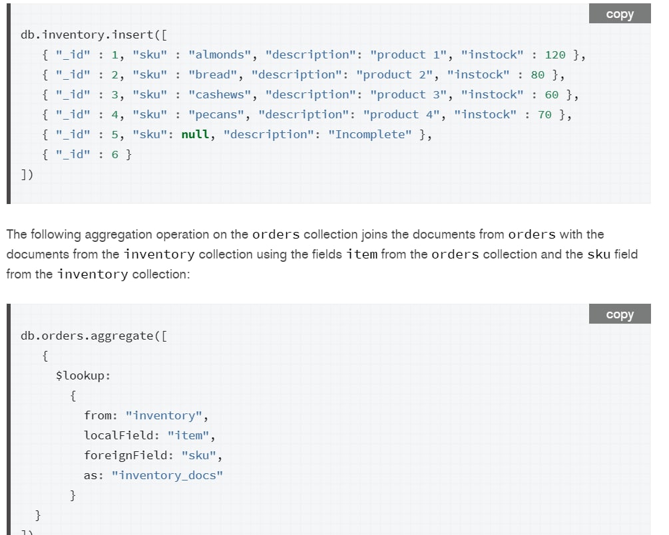This screenshot has width=669, height=535.
Task: Click the "pecans" sku string
Action: (x=216, y=114)
